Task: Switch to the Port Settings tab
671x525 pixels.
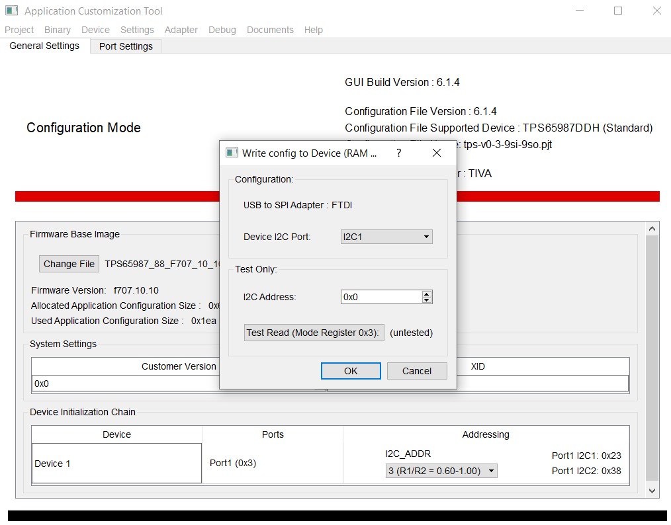Action: click(126, 46)
